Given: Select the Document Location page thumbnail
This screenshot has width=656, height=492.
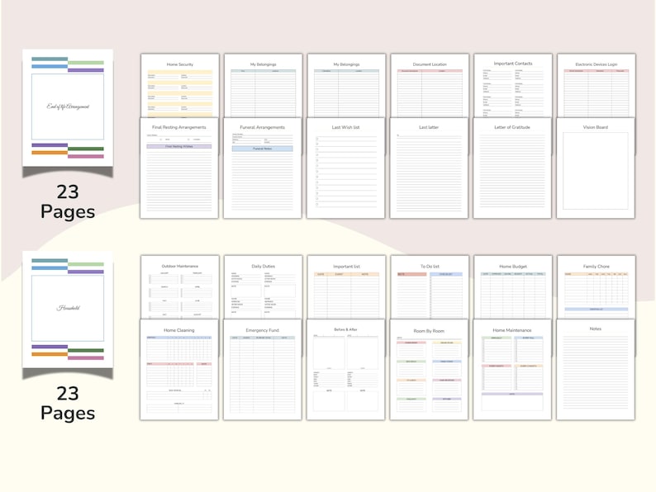Looking at the screenshot, I should [x=430, y=85].
